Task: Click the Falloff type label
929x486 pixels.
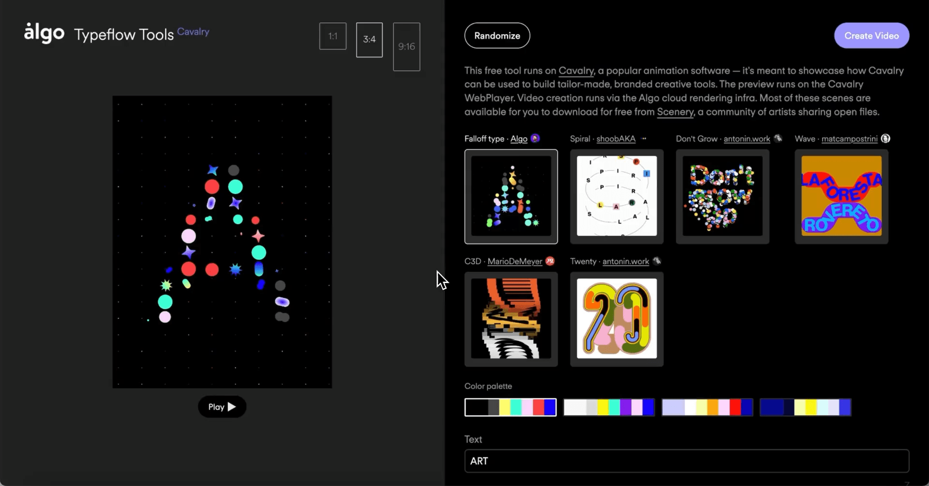Action: 484,139
